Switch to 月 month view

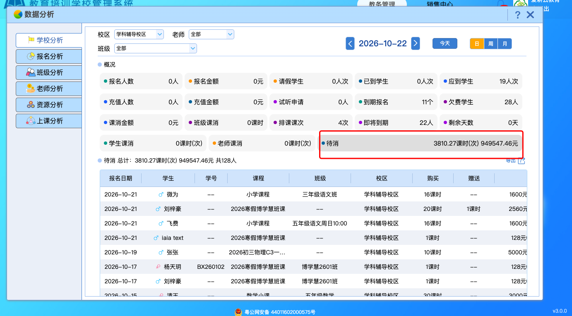click(x=505, y=43)
